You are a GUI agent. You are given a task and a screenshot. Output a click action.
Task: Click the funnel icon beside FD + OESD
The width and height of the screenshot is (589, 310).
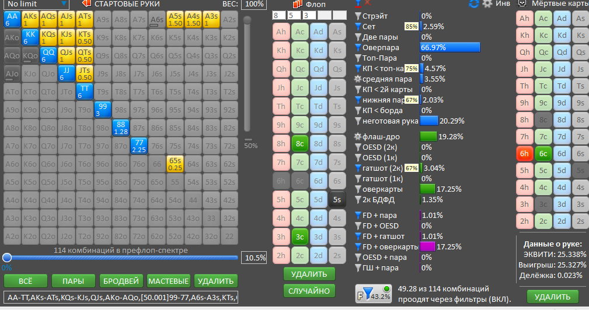click(x=358, y=226)
